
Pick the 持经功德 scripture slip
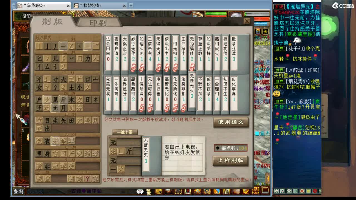[225, 53]
